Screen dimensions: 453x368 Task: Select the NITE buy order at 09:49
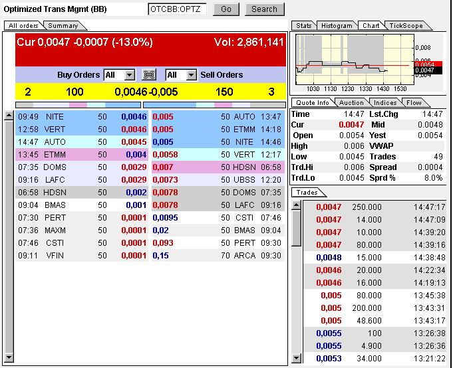coord(82,116)
